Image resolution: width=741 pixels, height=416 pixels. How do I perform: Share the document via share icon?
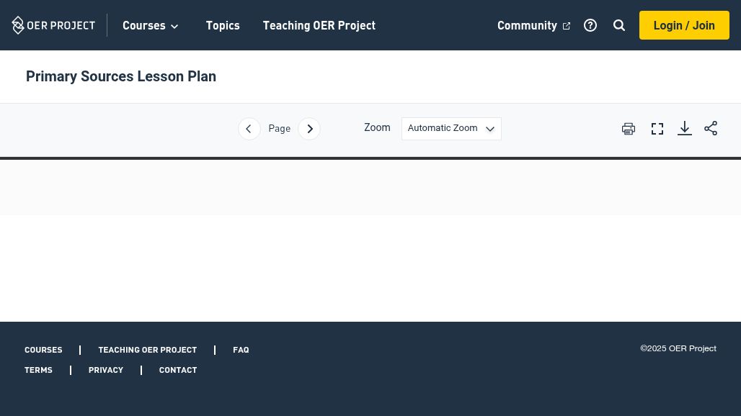pos(711,128)
